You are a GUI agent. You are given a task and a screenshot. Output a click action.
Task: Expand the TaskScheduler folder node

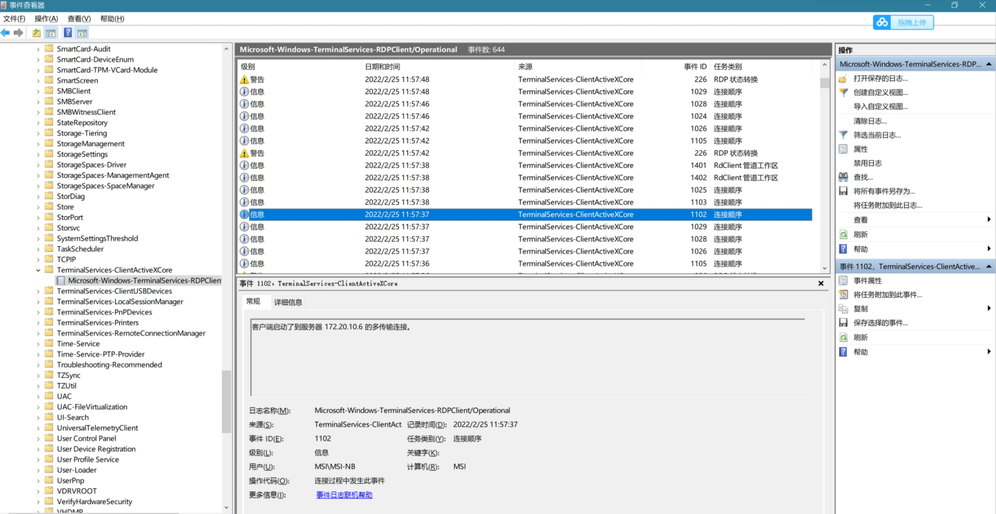tap(38, 249)
